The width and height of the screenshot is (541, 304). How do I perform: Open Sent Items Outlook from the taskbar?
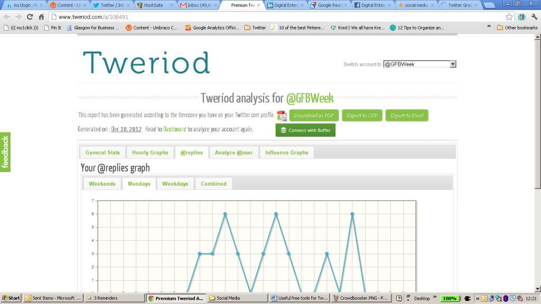(x=53, y=298)
